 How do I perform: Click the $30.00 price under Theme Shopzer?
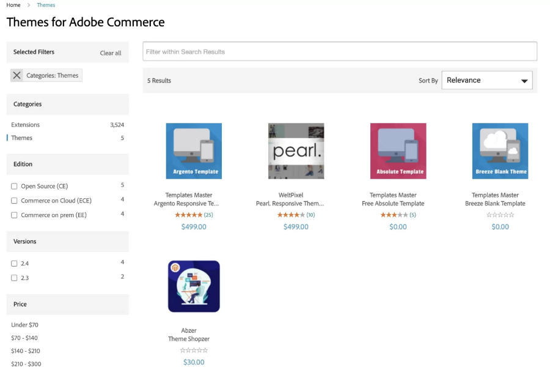click(194, 362)
